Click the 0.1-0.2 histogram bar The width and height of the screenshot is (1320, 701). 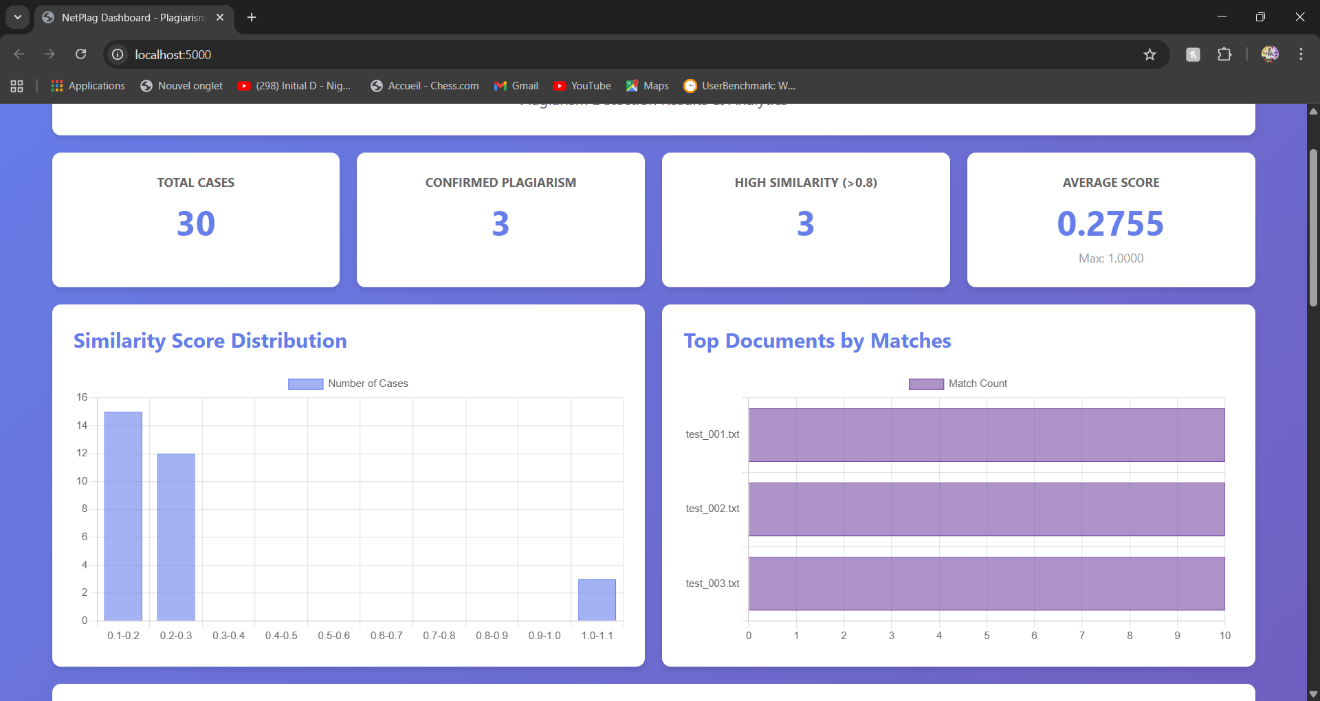pos(124,515)
